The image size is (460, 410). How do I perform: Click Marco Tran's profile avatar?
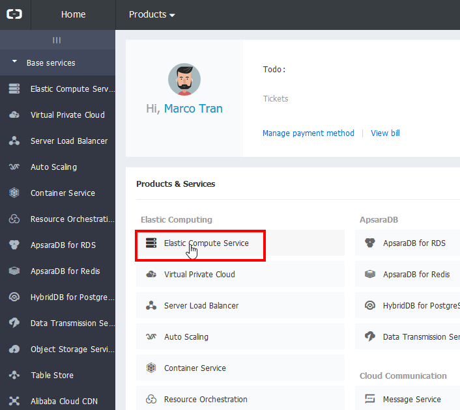click(184, 79)
